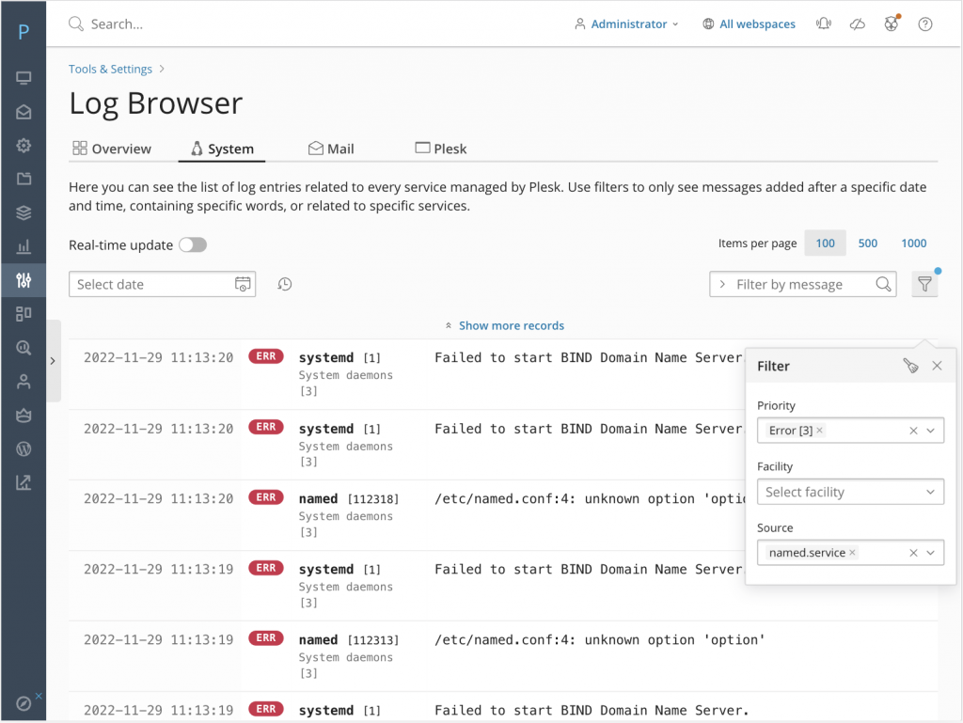Set items per page to 1000
The image size is (963, 723).
(913, 244)
